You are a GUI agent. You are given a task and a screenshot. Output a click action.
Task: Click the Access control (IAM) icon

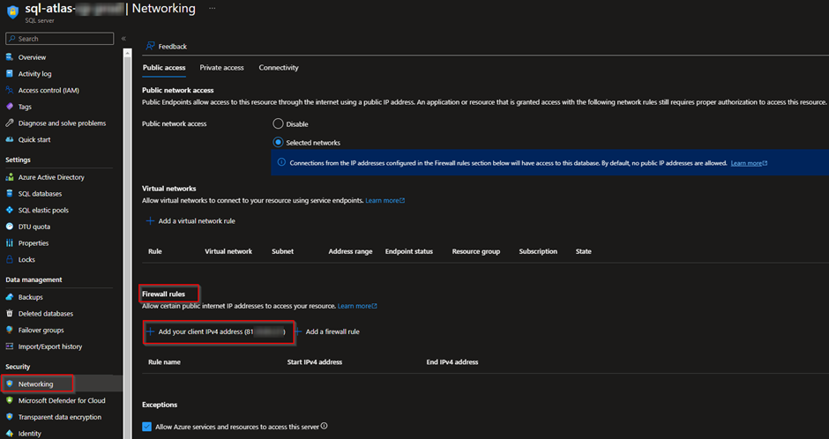10,90
